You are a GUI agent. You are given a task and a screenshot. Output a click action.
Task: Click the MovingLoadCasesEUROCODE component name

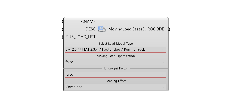click(136, 29)
